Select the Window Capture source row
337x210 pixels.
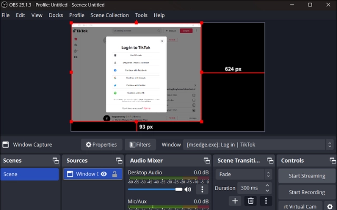coord(93,174)
